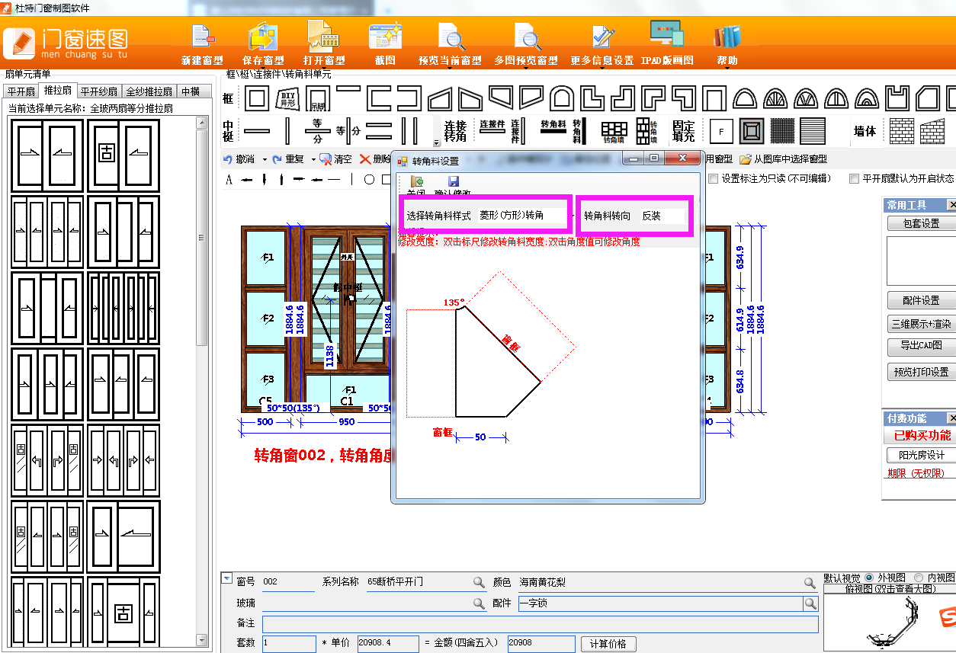The height and width of the screenshot is (653, 956).
Task: Click the 包套设置 button
Action: coord(921,223)
